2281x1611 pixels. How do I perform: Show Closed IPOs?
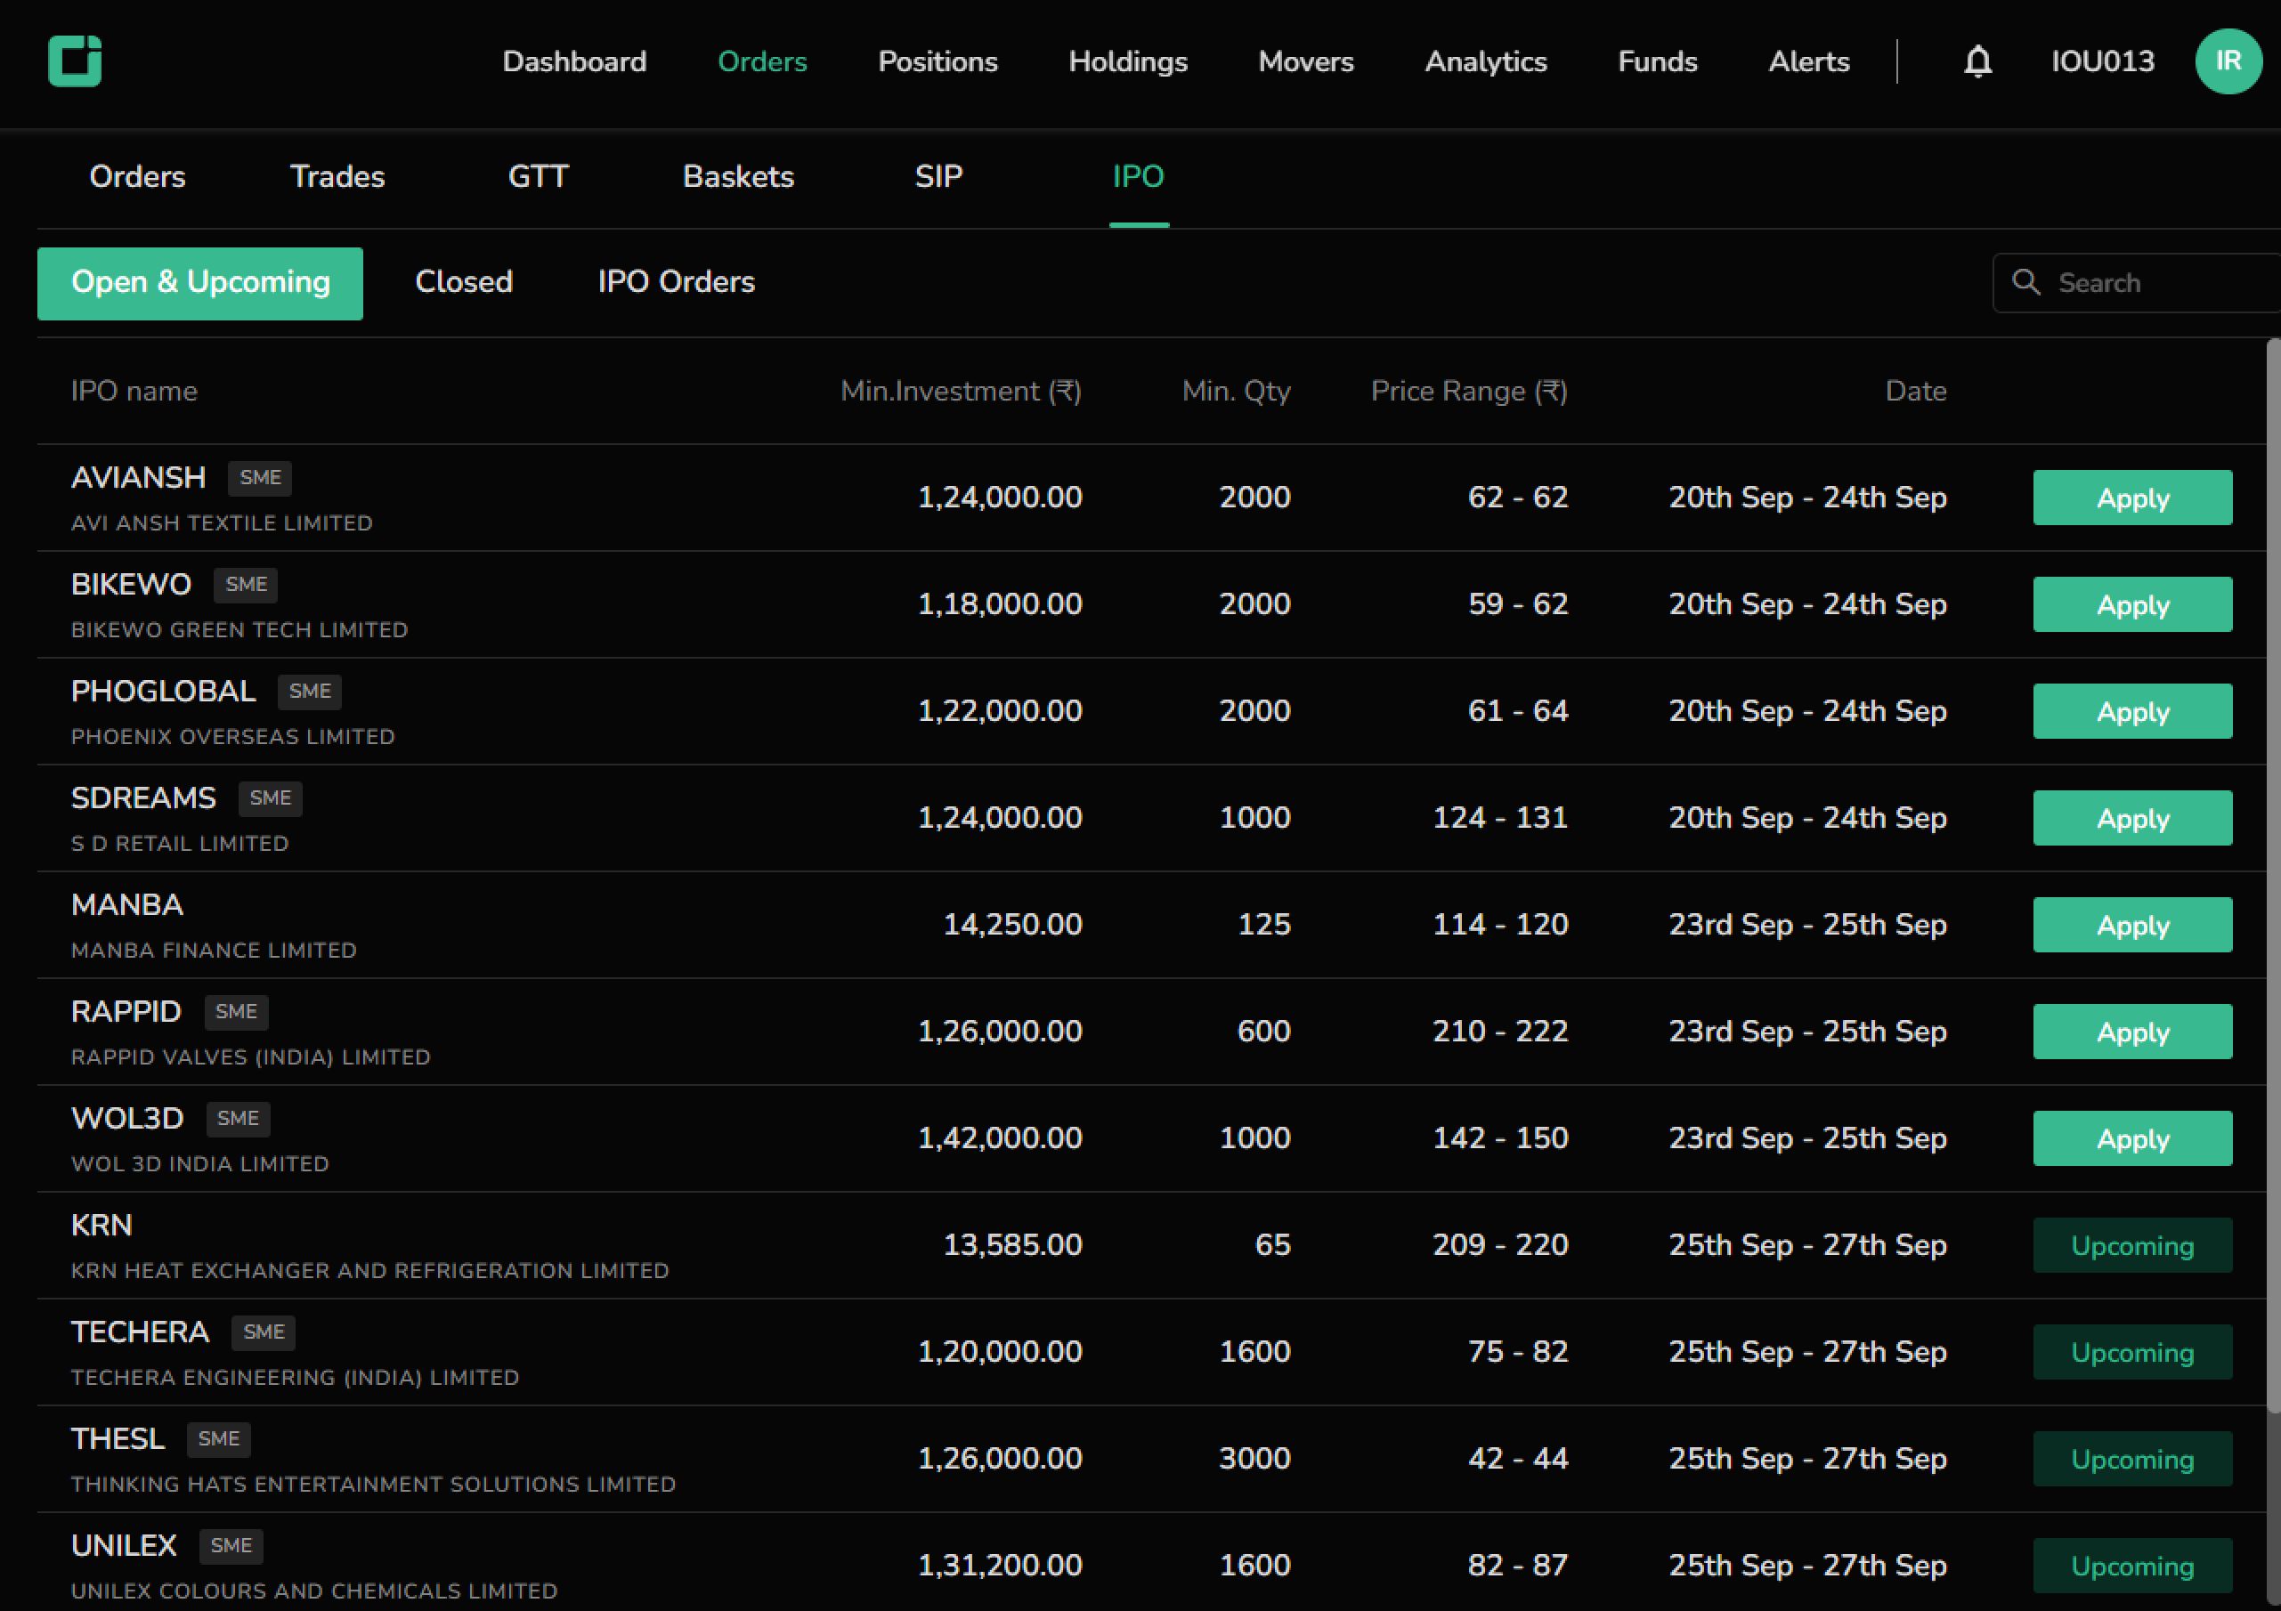coord(464,282)
